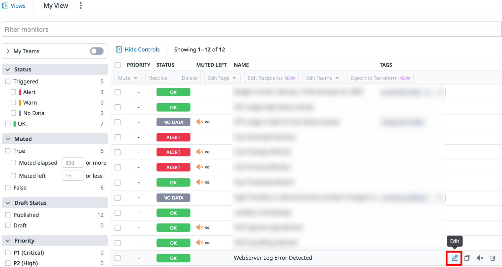Click the clone icon for WebServer Log monitor
Image resolution: width=502 pixels, height=267 pixels.
click(x=467, y=258)
